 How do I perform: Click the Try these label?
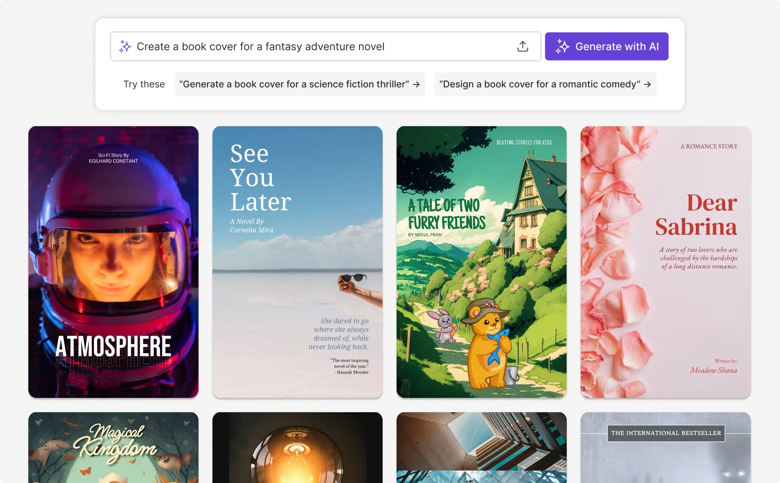click(x=144, y=84)
